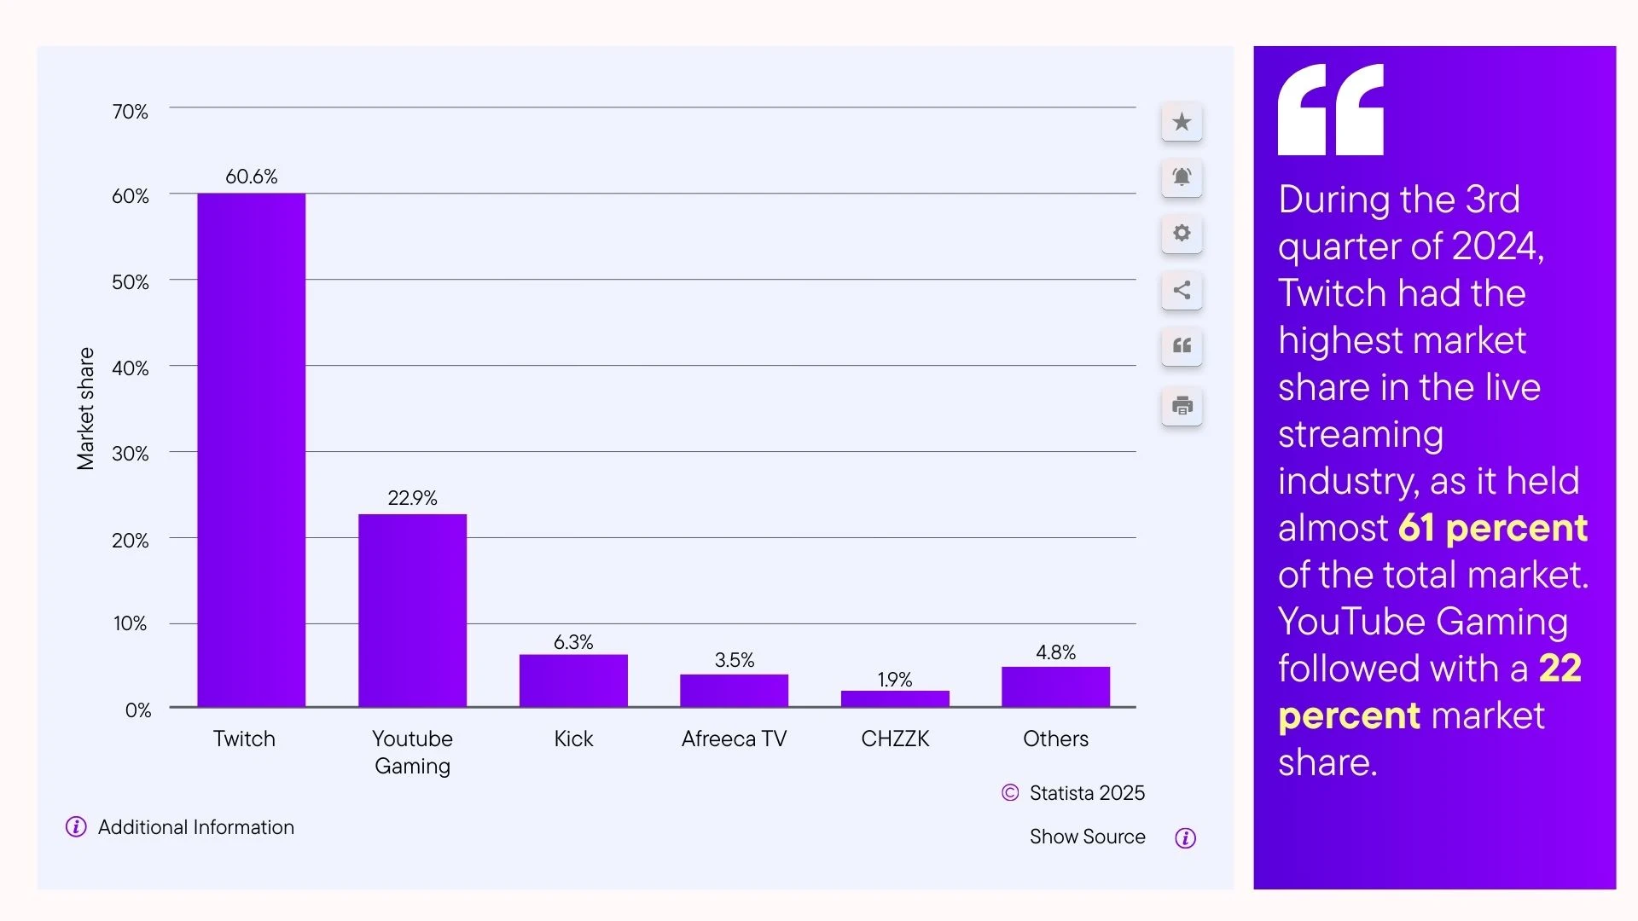Viewport: 1638px width, 921px height.
Task: Click the Youtube Gaming axis label
Action: [x=412, y=752]
